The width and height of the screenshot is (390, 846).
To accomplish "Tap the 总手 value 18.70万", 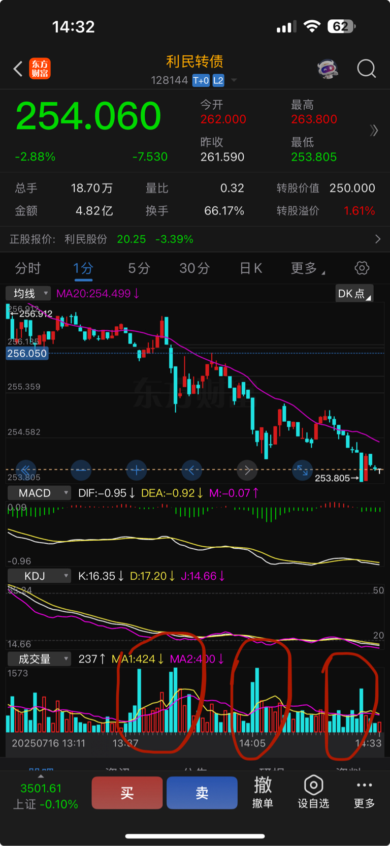I will (x=92, y=188).
